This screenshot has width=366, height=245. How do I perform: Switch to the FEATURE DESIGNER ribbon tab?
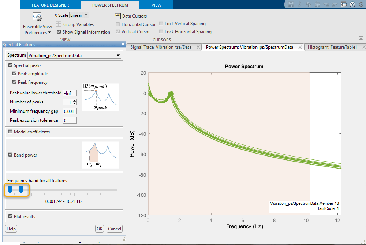click(51, 5)
